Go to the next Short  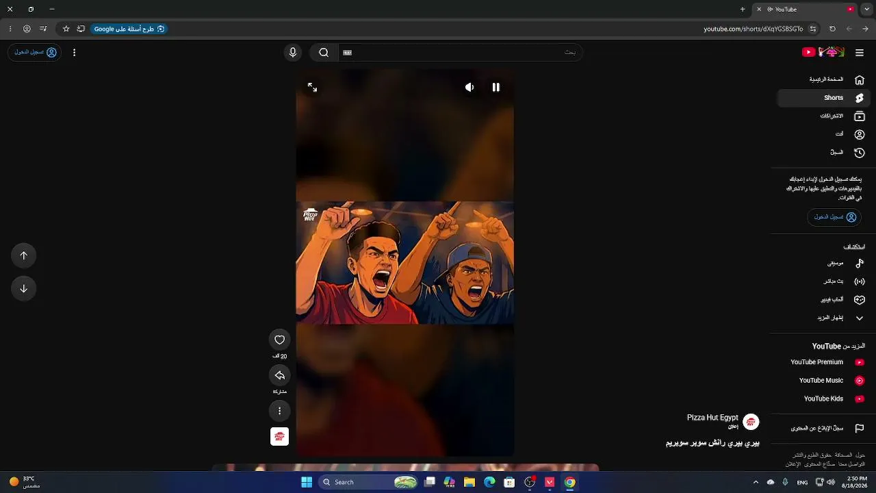click(x=23, y=288)
